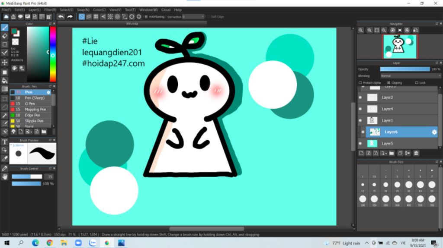The image size is (443, 248).
Task: Hide Layer4 using its visibility dot
Action: click(360, 109)
